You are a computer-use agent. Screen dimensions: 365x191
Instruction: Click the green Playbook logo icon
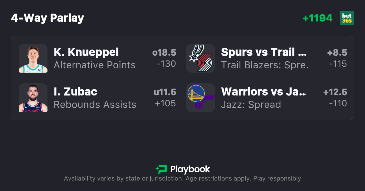click(x=161, y=169)
